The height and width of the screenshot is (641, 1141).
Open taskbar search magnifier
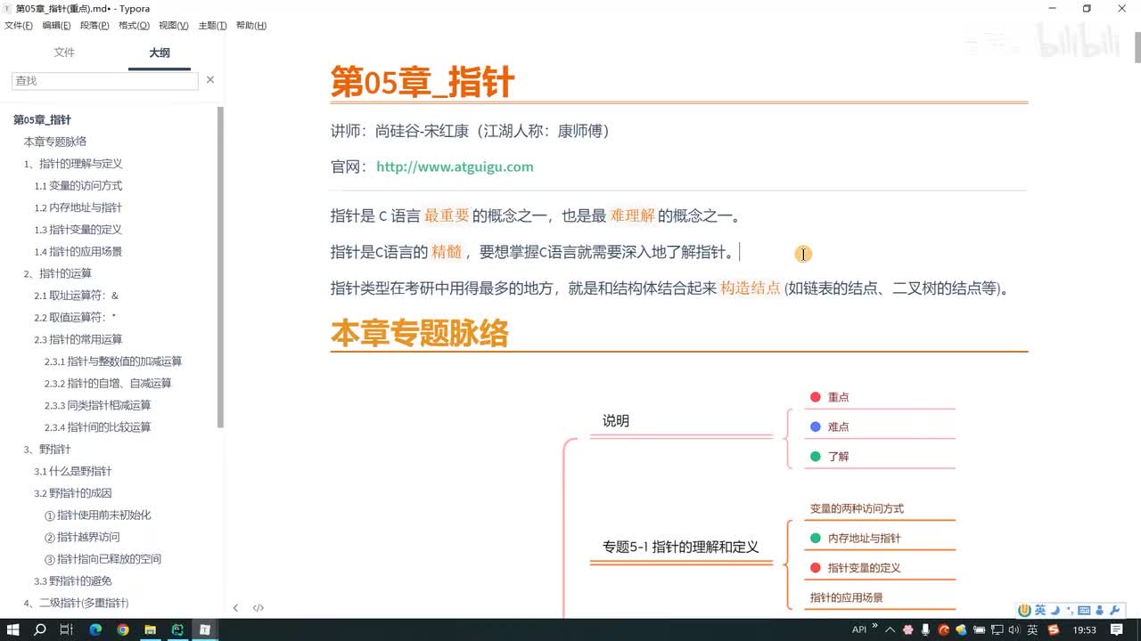(40, 629)
